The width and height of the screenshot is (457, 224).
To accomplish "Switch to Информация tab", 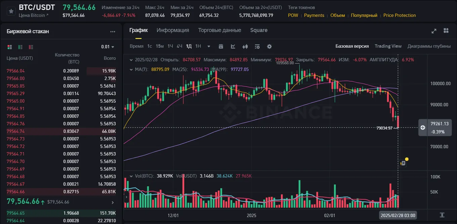I will pos(173,30).
